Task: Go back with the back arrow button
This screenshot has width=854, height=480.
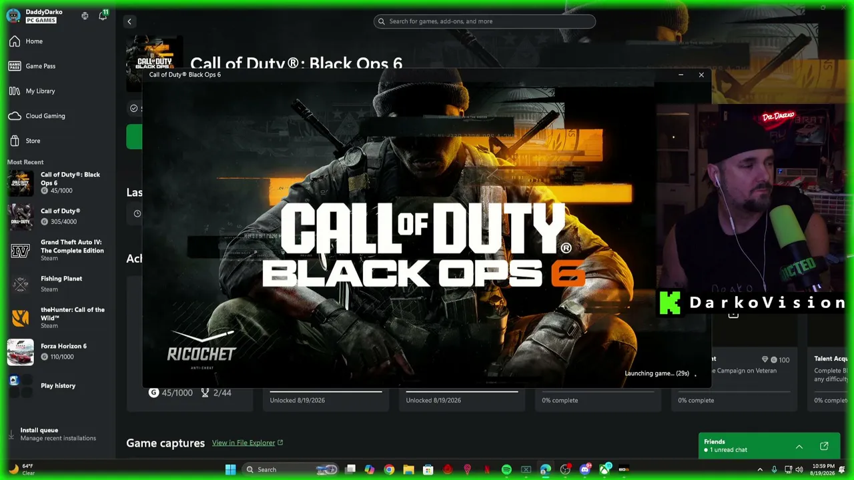Action: [129, 21]
